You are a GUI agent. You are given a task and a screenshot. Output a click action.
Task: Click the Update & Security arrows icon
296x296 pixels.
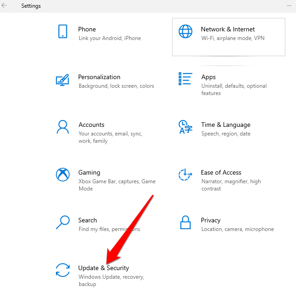62,270
